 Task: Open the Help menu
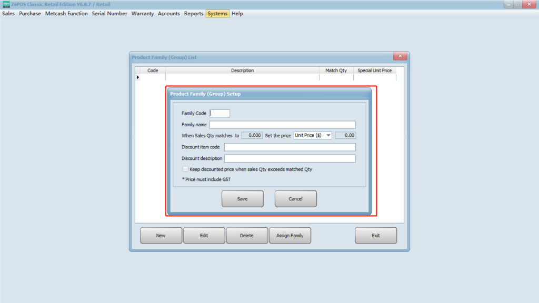pyautogui.click(x=237, y=14)
